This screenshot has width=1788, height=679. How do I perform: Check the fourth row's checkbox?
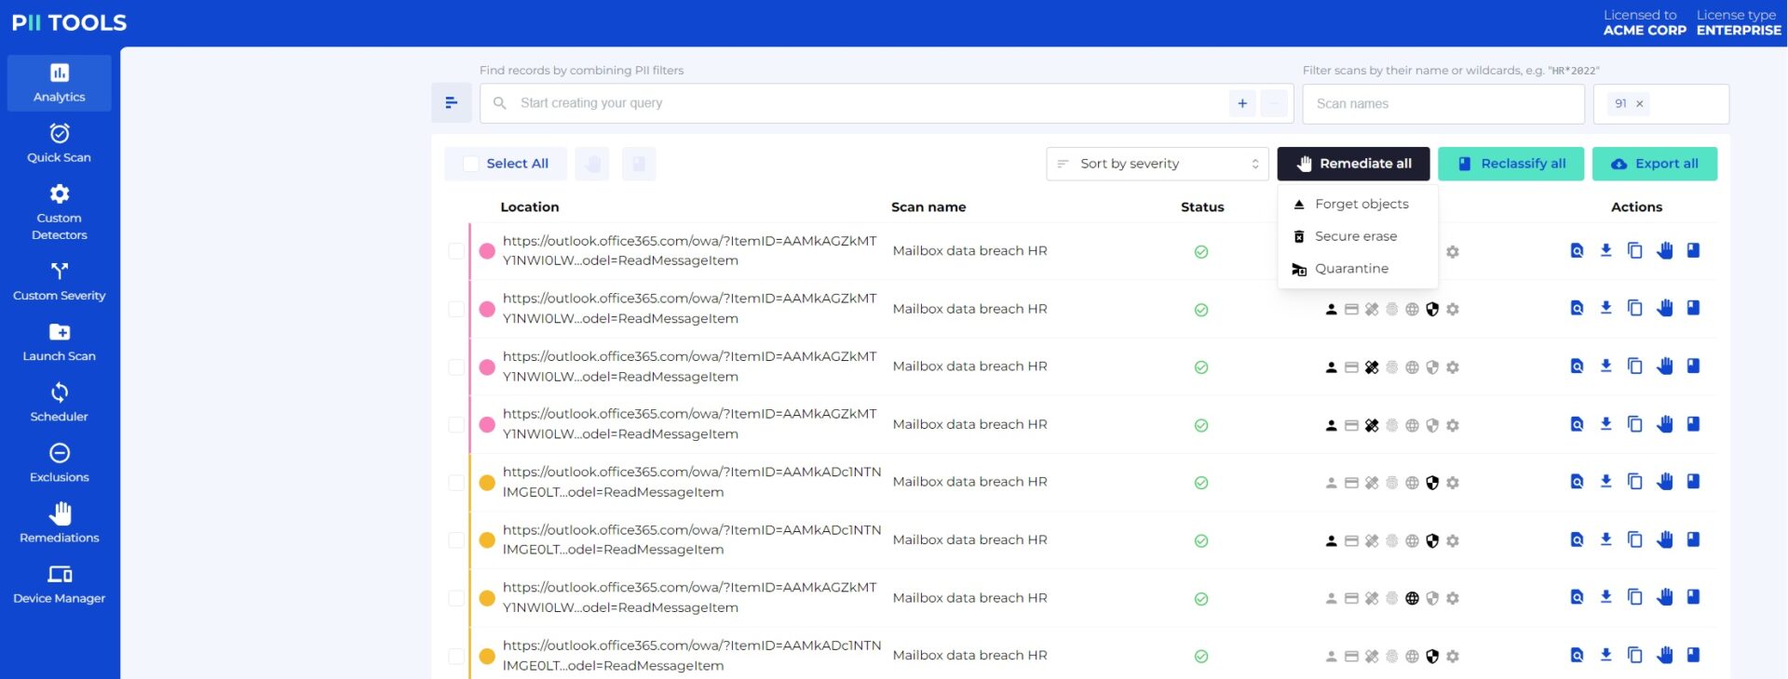[x=456, y=424]
